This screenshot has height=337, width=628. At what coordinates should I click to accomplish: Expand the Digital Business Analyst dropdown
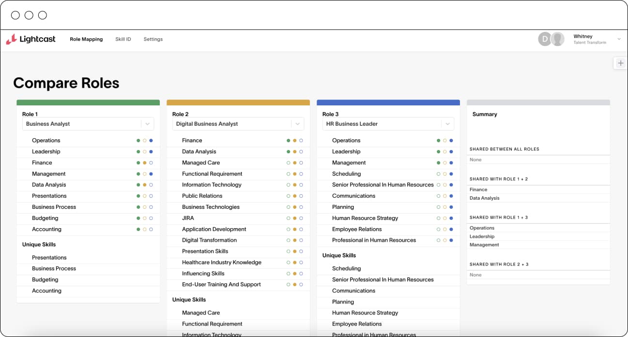coord(297,124)
